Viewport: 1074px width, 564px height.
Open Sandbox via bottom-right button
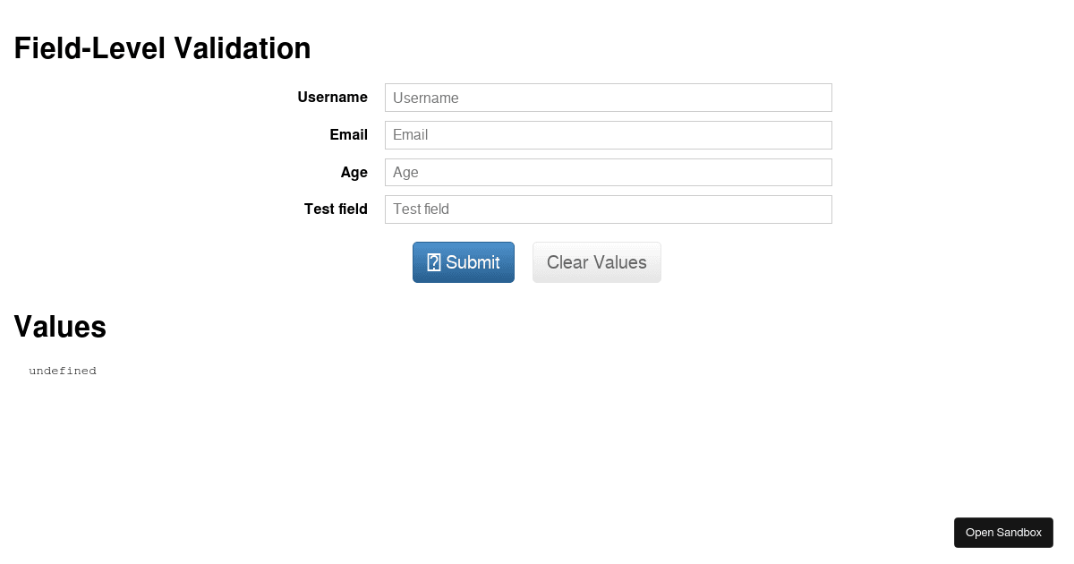(1003, 532)
